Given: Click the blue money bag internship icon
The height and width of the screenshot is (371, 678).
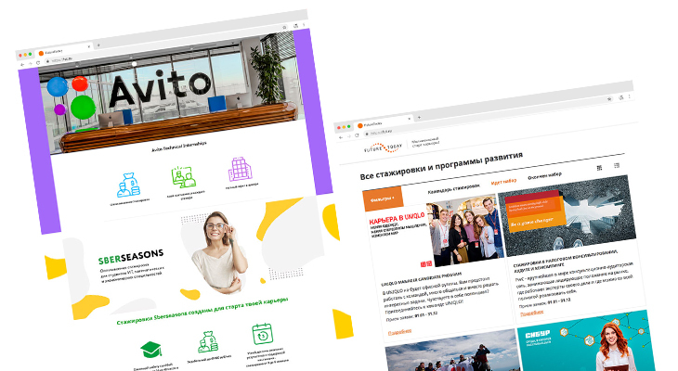Looking at the screenshot, I should click(128, 185).
